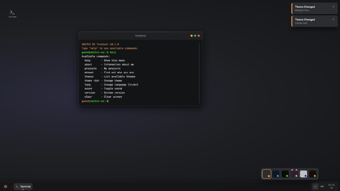Open the start menu gear icon

pyautogui.click(x=6, y=186)
